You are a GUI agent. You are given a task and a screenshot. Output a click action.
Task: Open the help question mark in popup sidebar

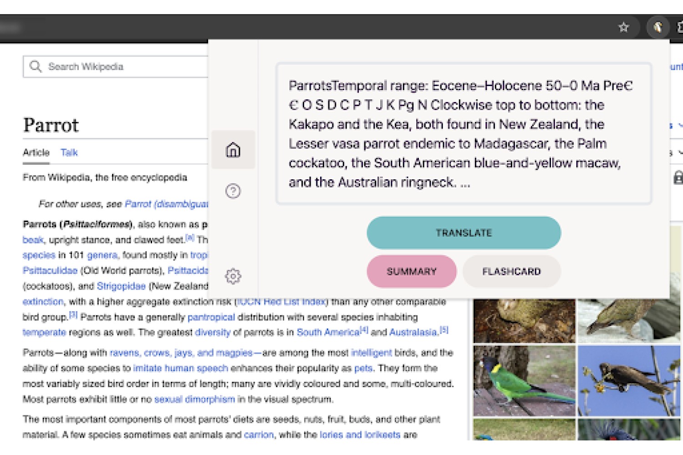pos(233,191)
